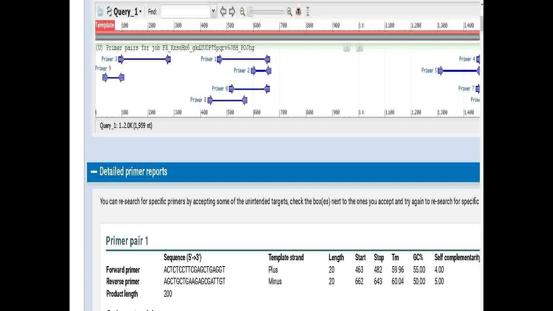The height and width of the screenshot is (311, 553).
Task: Select the Primer 5 bar in graphic view
Action: click(458, 70)
